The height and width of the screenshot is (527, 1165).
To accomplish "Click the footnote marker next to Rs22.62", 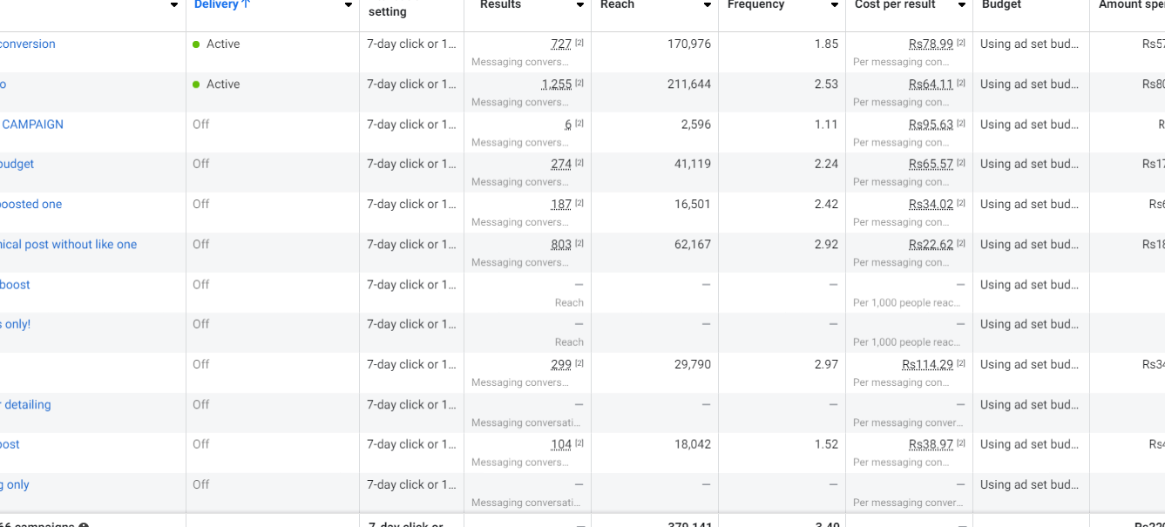I will click(x=961, y=244).
